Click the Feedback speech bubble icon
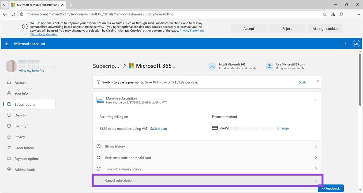Screen dimensions: 363x193 [323, 188]
